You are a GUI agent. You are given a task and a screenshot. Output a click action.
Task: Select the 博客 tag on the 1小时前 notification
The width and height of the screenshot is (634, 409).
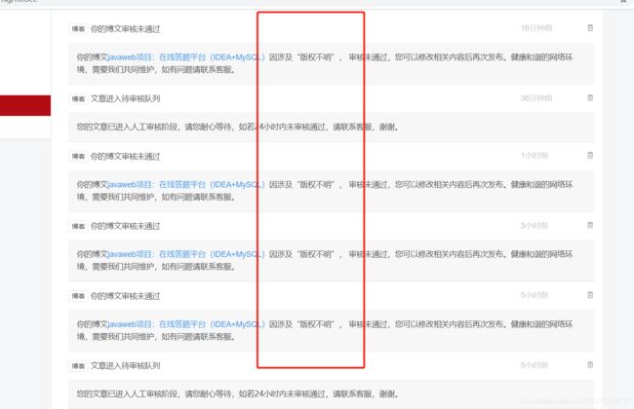tap(77, 156)
